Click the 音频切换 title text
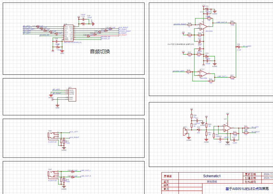Image resolution: width=273 pixels, height=194 pixels. [100, 52]
